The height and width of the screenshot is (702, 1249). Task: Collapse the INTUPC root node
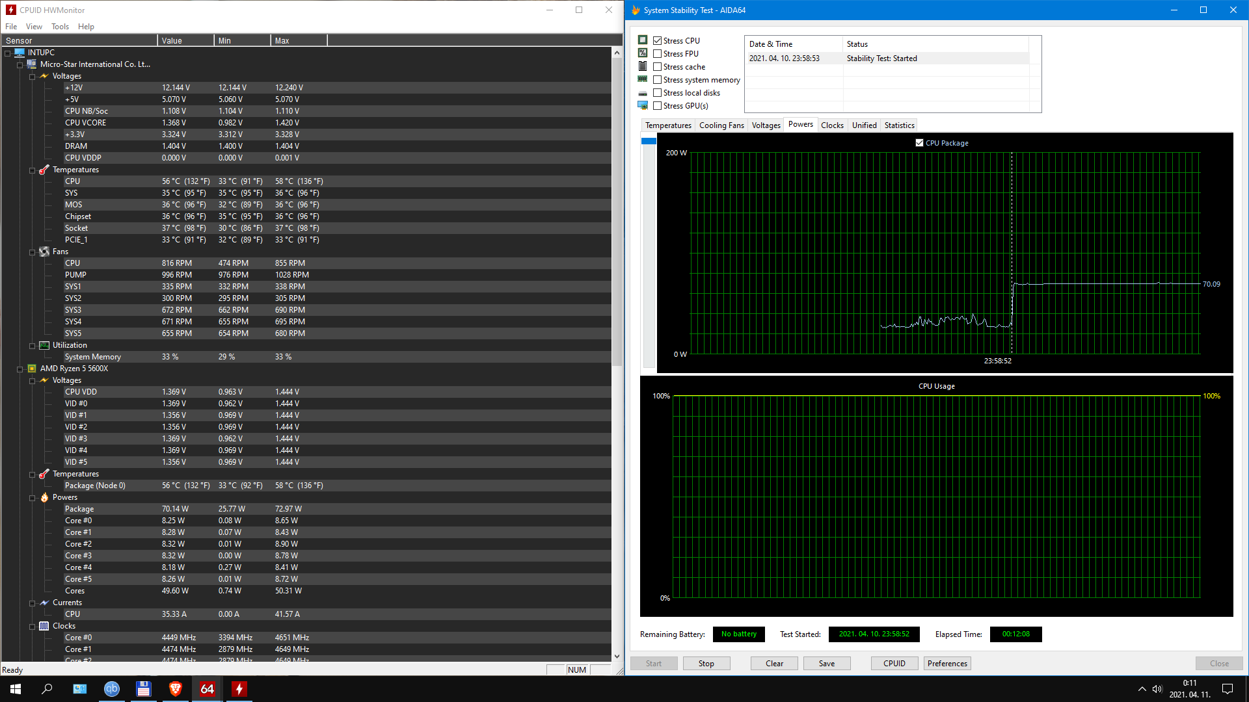(x=8, y=53)
